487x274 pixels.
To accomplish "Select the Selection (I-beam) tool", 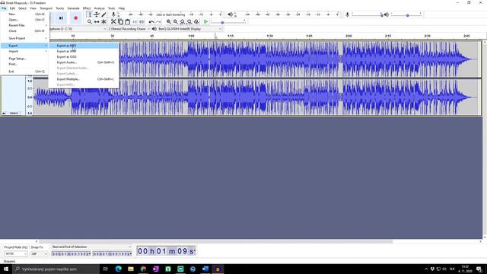I will click(90, 14).
